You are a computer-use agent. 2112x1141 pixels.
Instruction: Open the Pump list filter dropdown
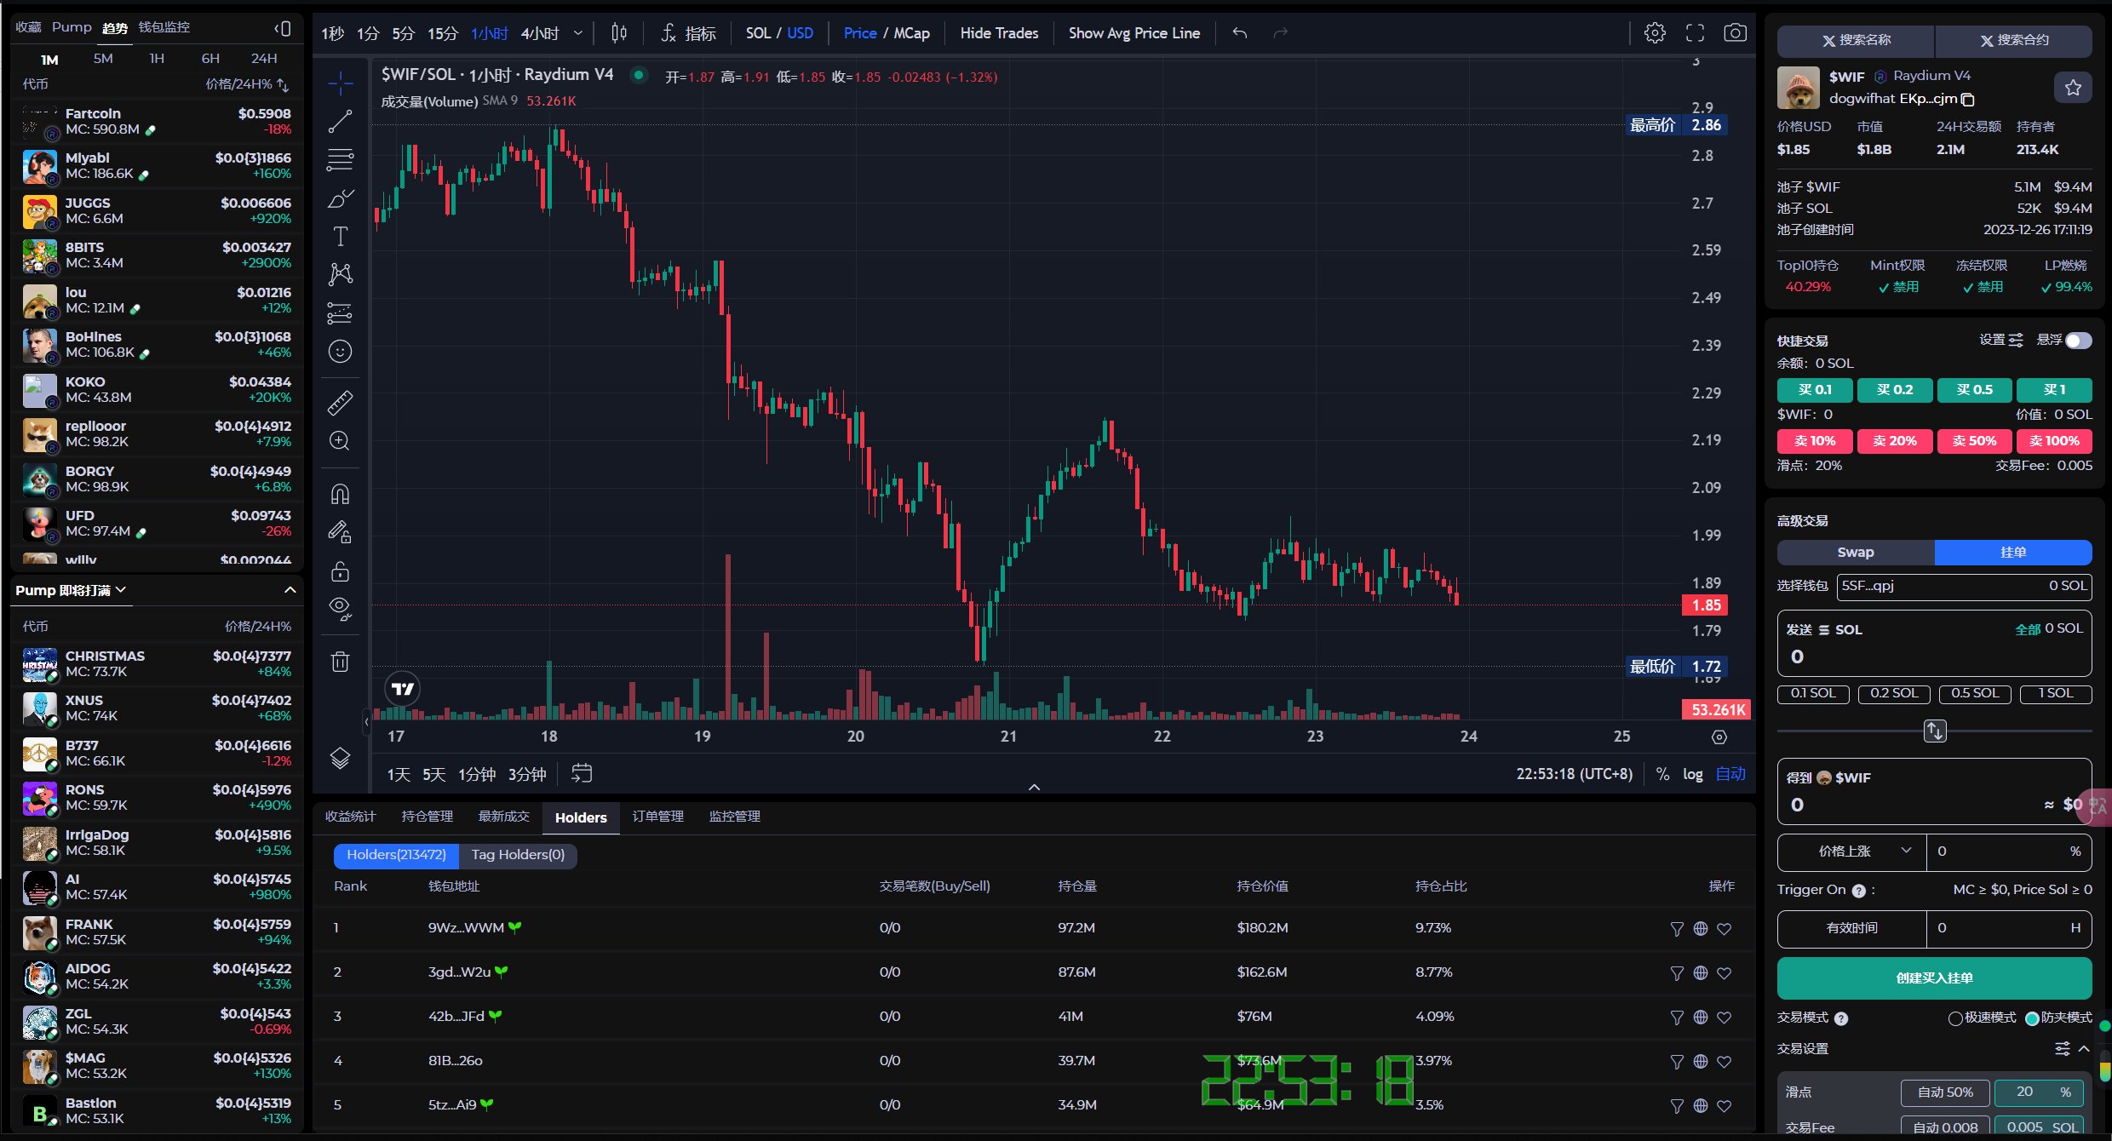(72, 590)
